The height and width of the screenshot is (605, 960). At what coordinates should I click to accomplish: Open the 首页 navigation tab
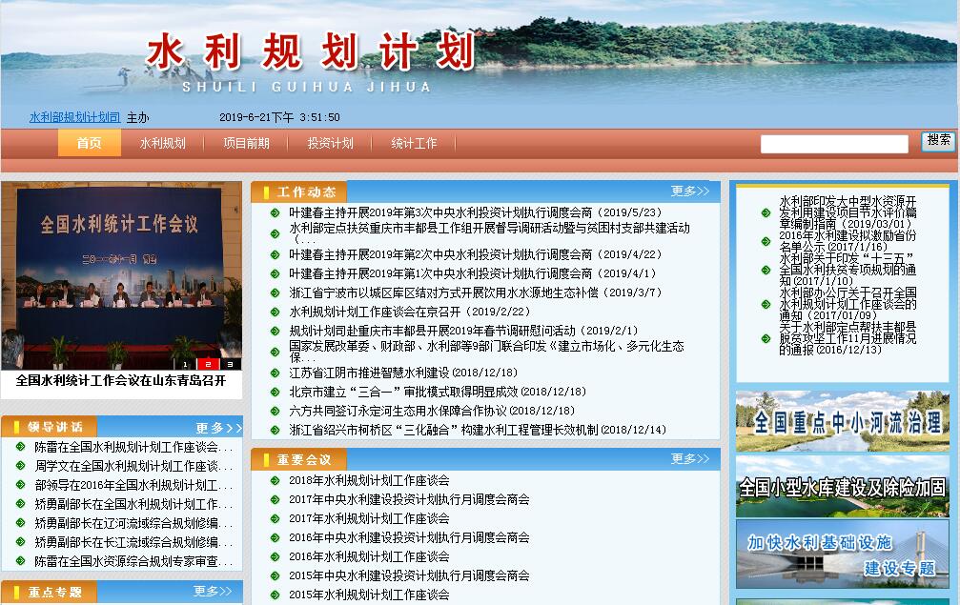point(89,143)
